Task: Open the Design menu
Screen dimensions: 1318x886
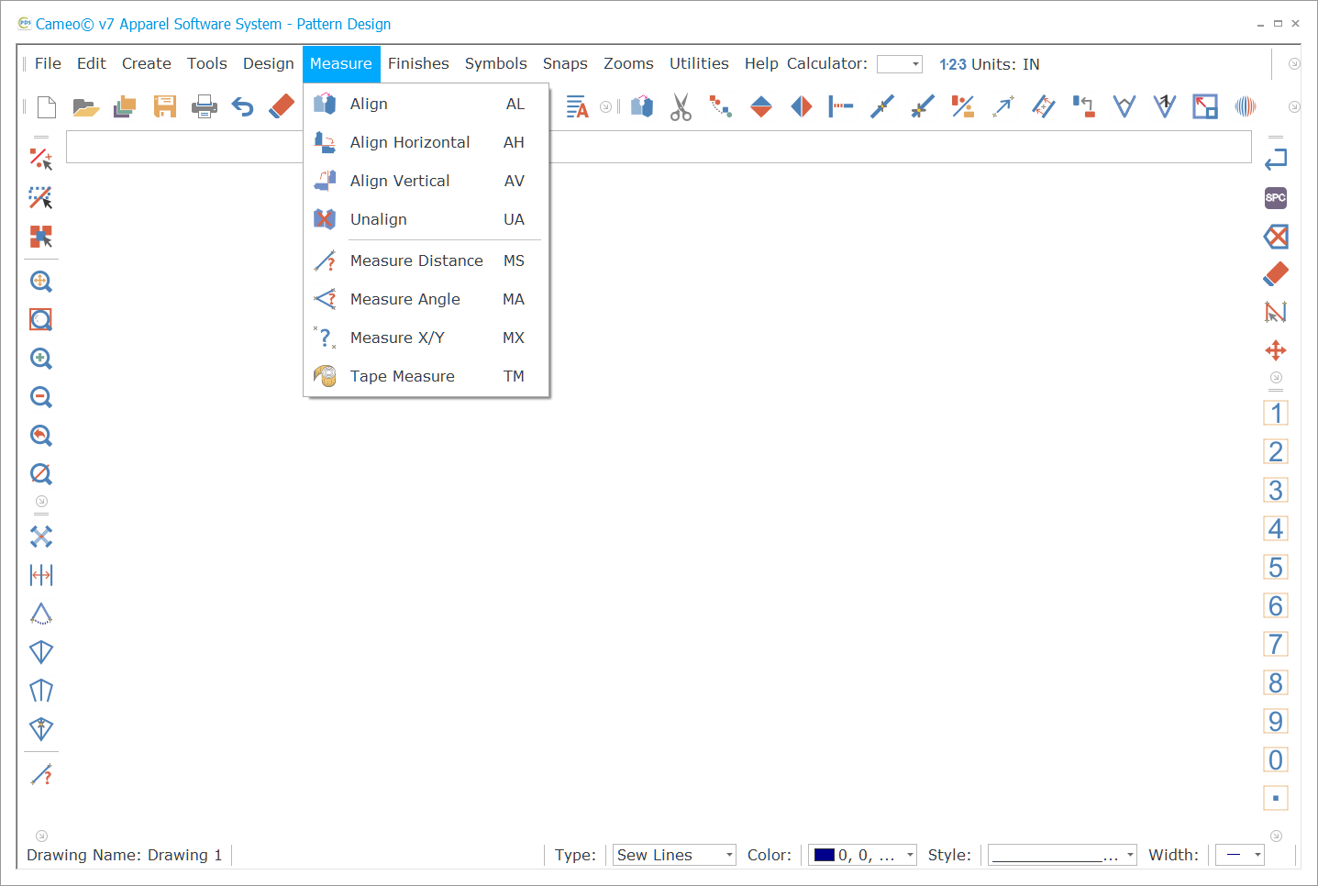Action: click(x=268, y=63)
